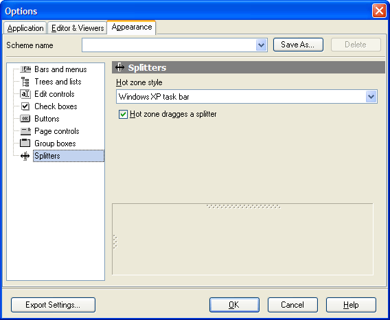Open the Hot zone style dropdown
Viewport: 390px width, 320px height.
coord(371,97)
